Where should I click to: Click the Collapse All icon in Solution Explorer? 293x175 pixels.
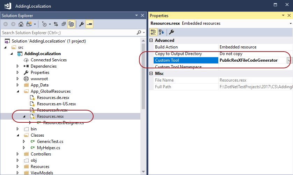pos(64,24)
